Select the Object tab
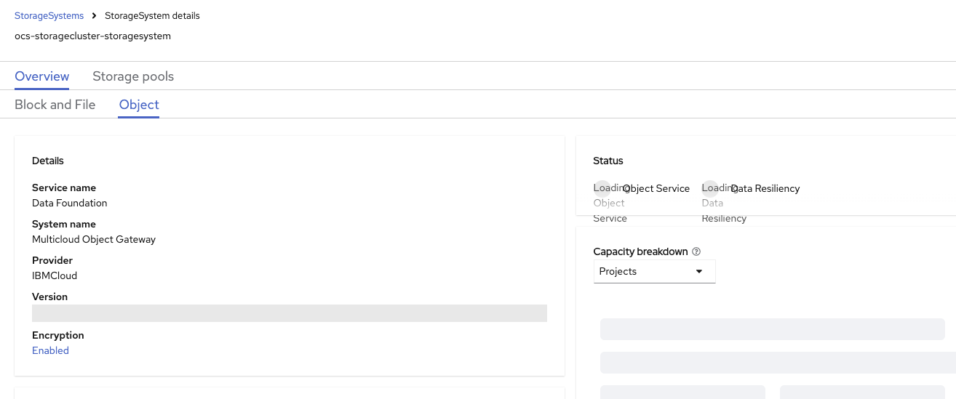This screenshot has height=399, width=956. (139, 105)
